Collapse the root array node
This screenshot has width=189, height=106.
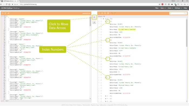pyautogui.click(x=103, y=19)
